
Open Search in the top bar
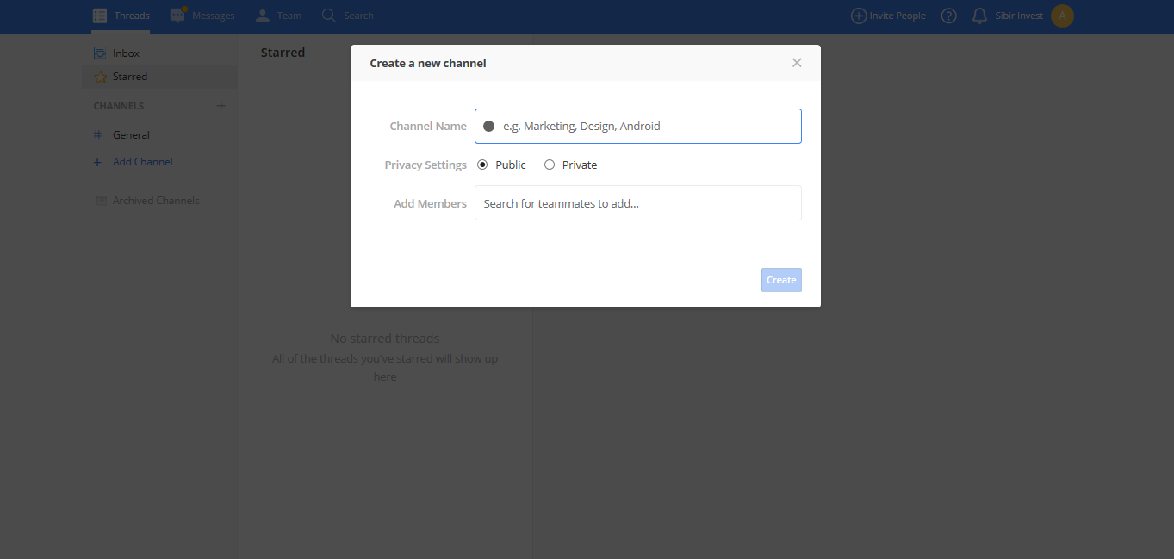[x=347, y=16]
